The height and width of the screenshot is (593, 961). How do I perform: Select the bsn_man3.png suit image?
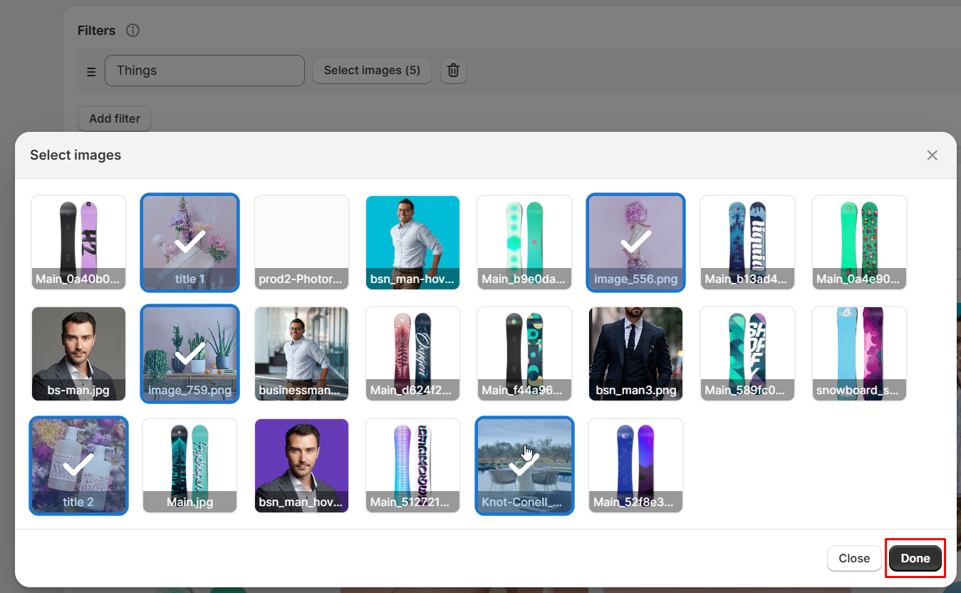(x=635, y=354)
